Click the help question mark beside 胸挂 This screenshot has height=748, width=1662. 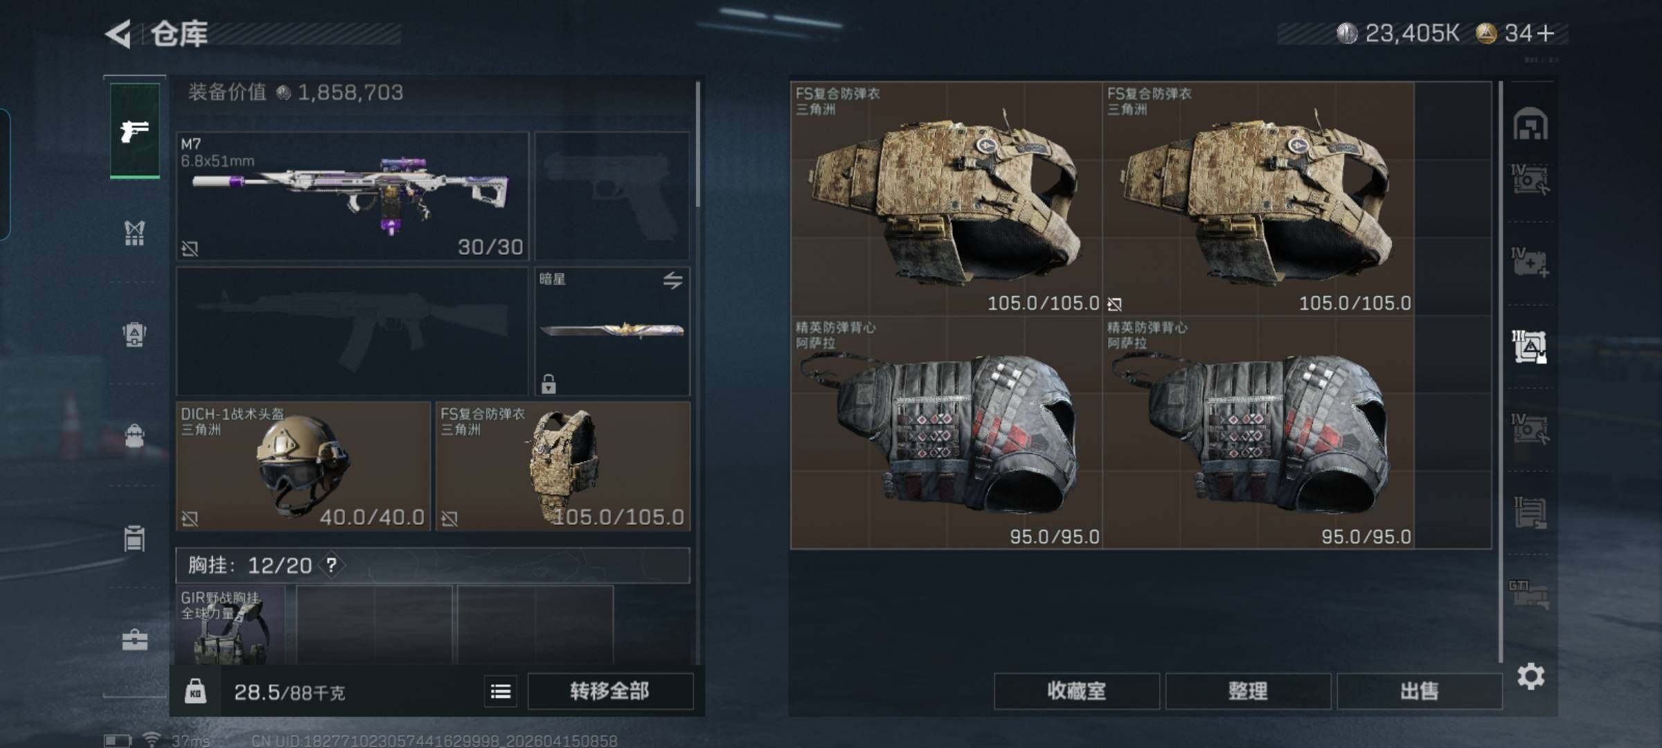[x=332, y=565]
